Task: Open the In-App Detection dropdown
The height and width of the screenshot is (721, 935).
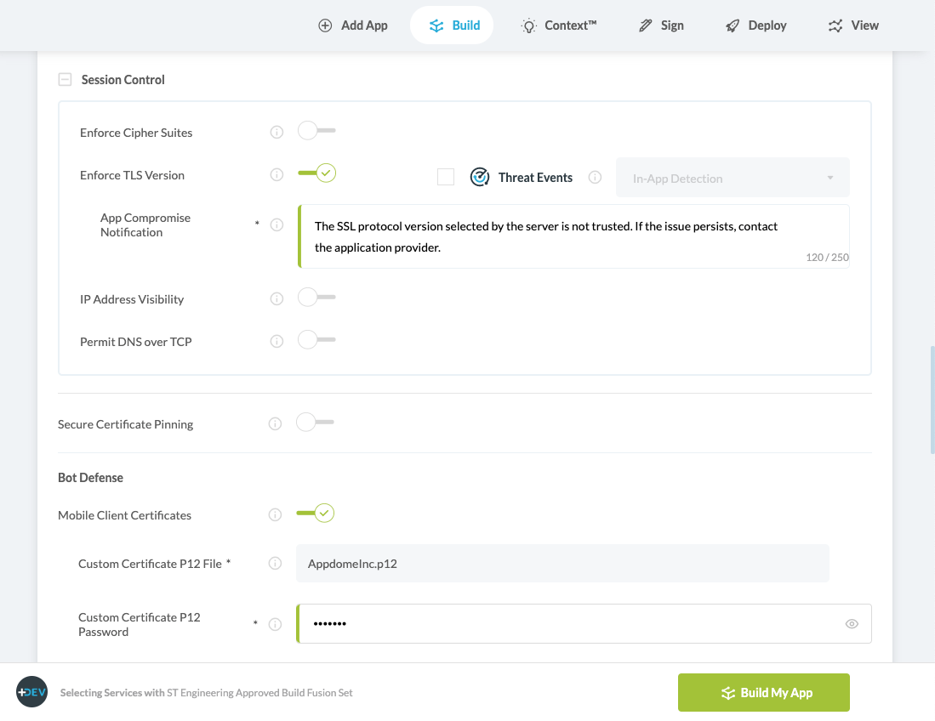Action: tap(732, 177)
